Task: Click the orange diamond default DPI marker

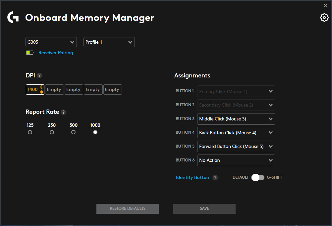Action: point(42,92)
